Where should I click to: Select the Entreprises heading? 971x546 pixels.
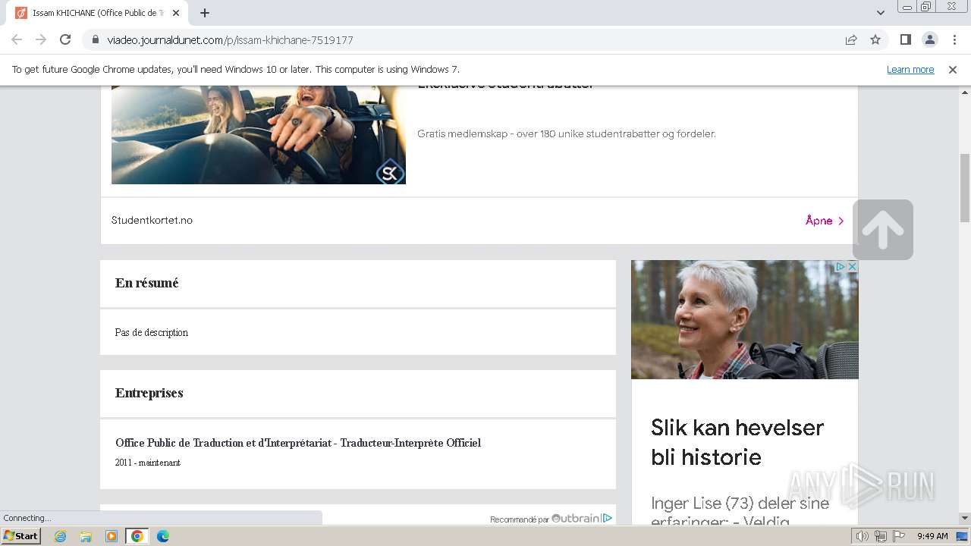(x=149, y=393)
